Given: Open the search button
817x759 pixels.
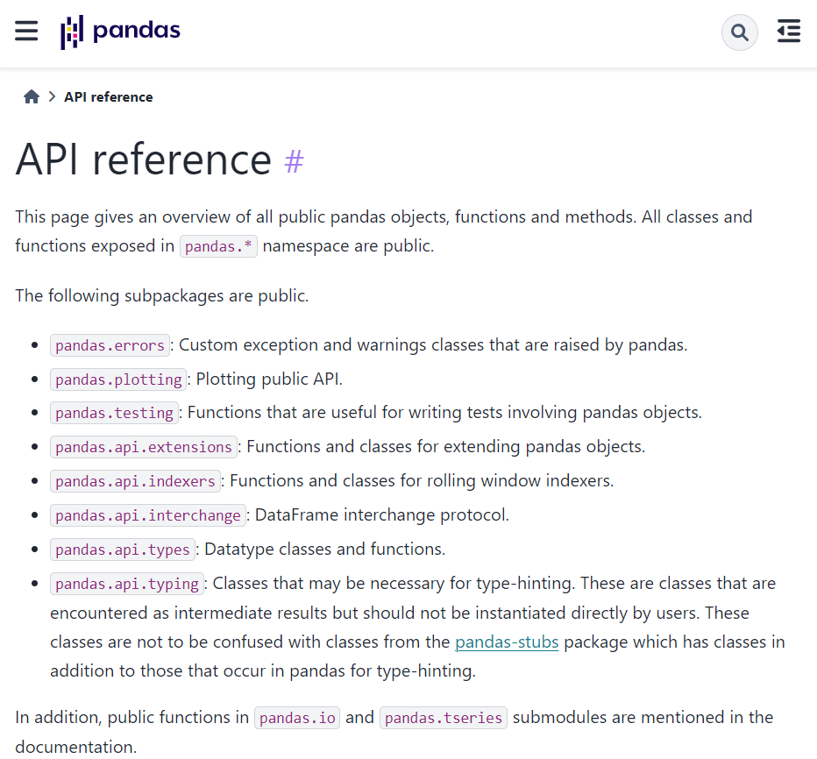Looking at the screenshot, I should [x=739, y=32].
